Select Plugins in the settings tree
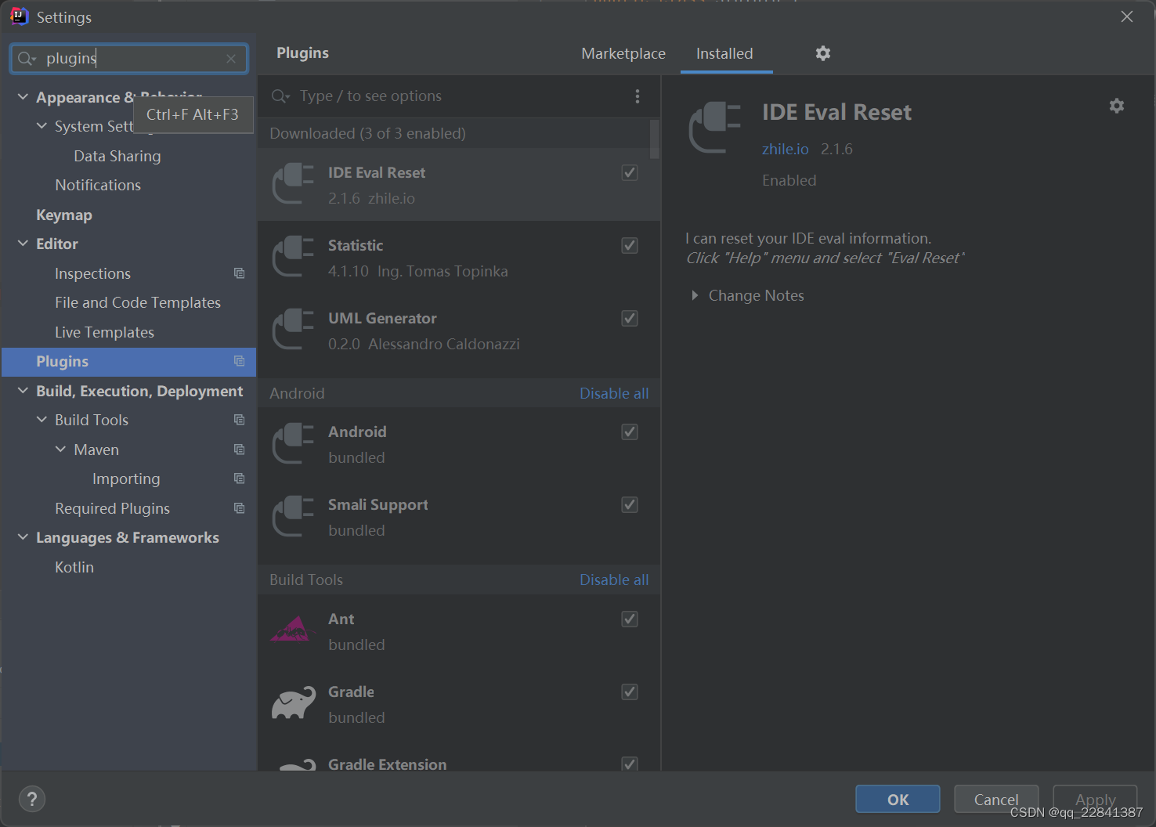This screenshot has width=1156, height=827. tap(129, 362)
